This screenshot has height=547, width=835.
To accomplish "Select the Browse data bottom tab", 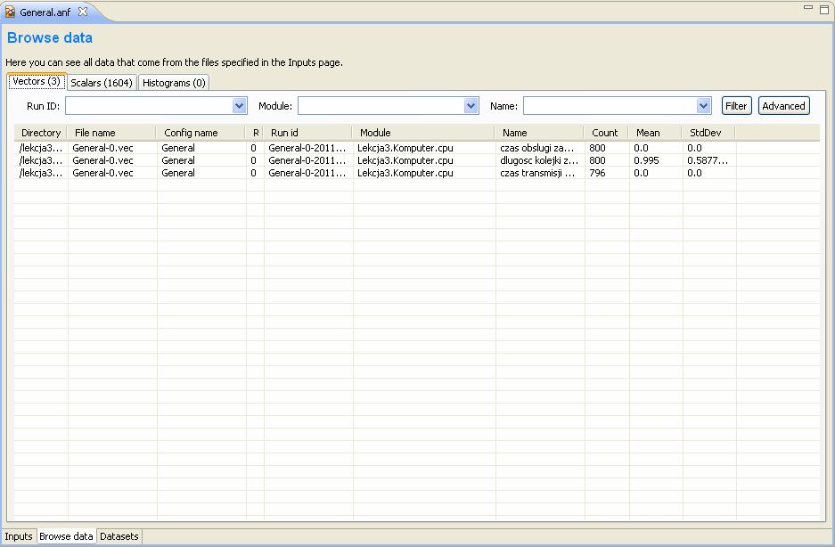I will coord(67,536).
